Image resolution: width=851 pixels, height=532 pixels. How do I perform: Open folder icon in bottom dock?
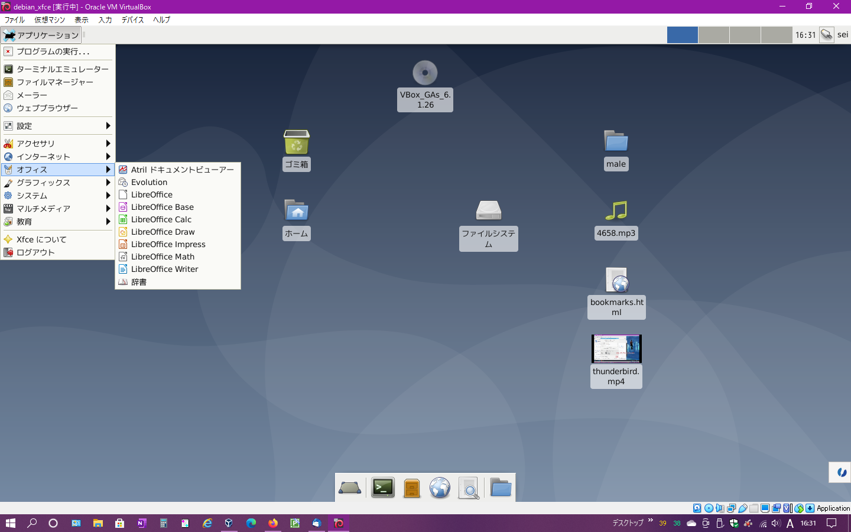point(501,488)
